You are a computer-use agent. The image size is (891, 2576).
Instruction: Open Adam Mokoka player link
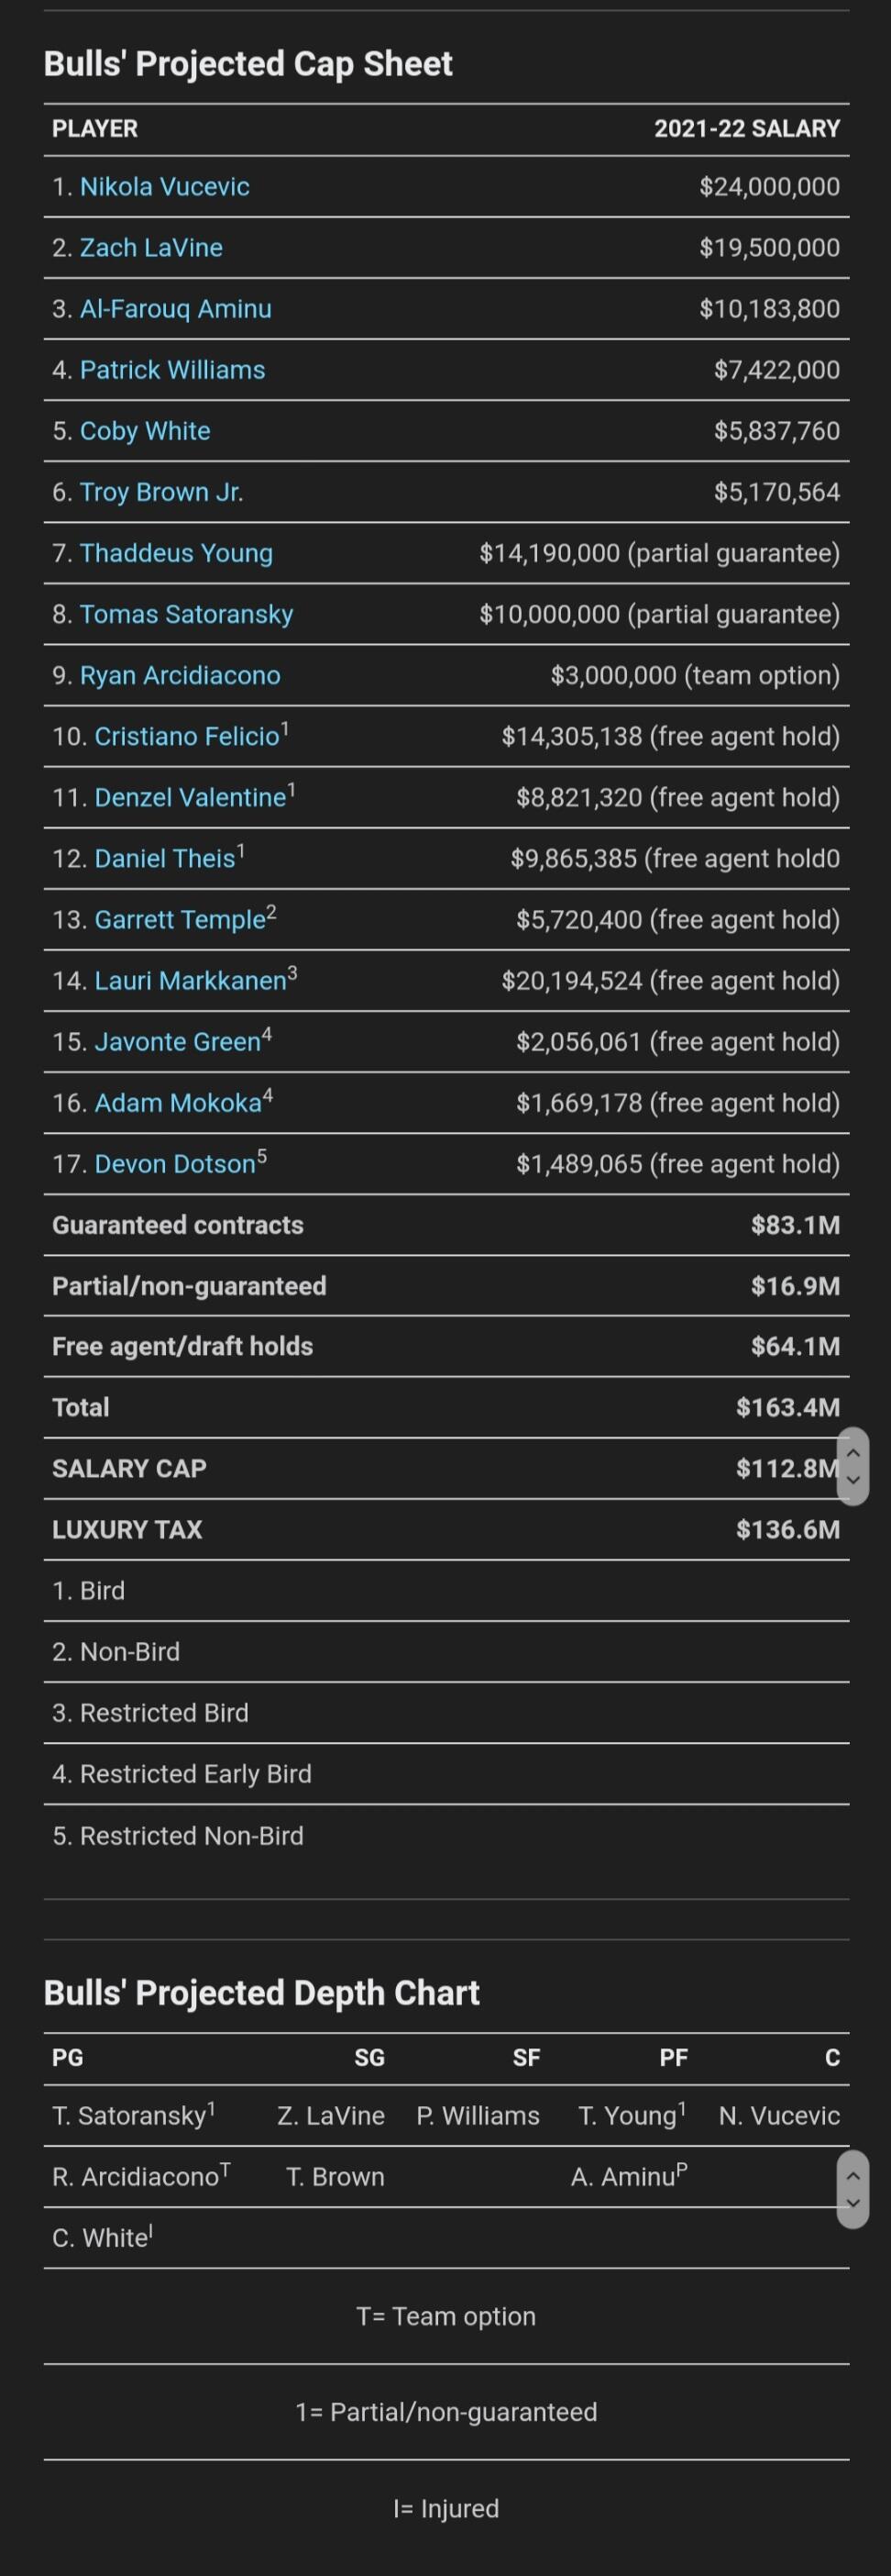pyautogui.click(x=178, y=1103)
